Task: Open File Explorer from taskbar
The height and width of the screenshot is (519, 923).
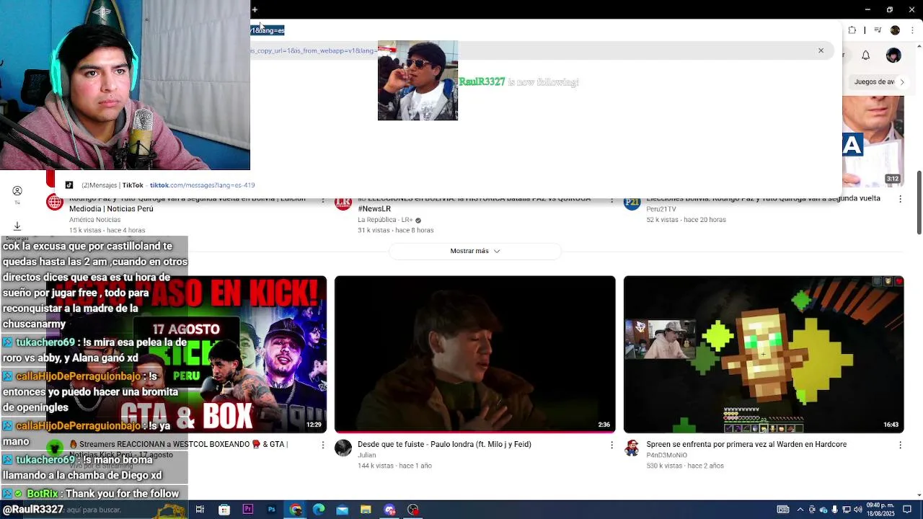Action: click(366, 510)
